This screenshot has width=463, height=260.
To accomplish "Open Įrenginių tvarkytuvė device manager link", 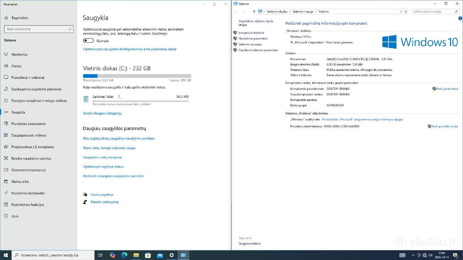I will coord(251,33).
